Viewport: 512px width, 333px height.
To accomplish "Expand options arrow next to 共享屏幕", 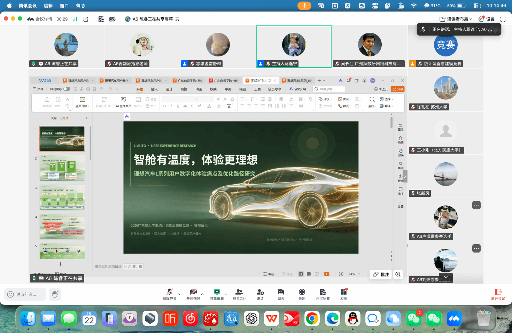I will coord(226,294).
